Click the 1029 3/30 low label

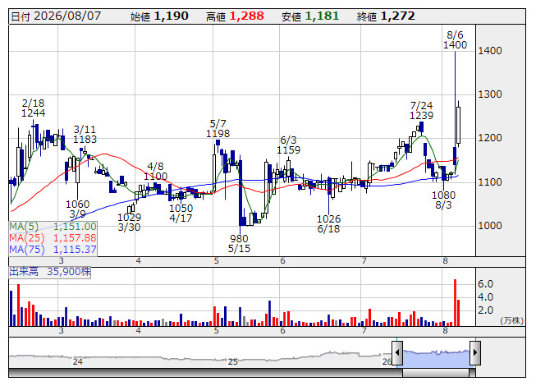click(x=129, y=223)
